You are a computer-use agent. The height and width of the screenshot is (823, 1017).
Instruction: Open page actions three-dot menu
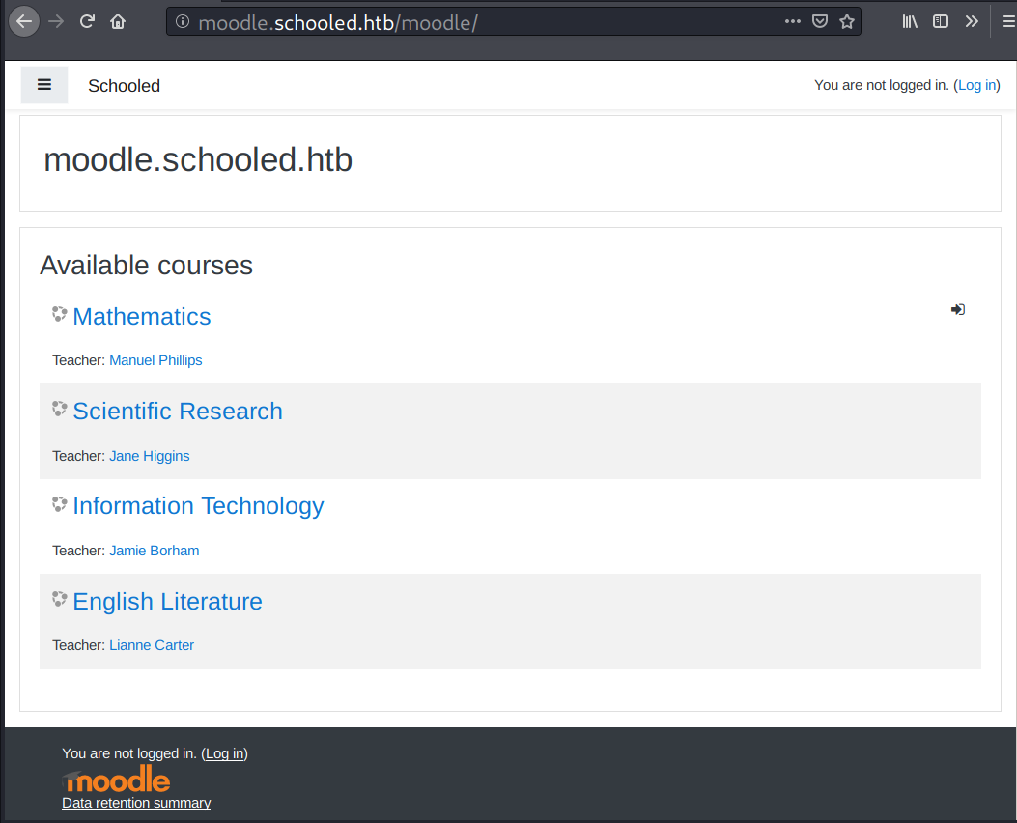(793, 21)
